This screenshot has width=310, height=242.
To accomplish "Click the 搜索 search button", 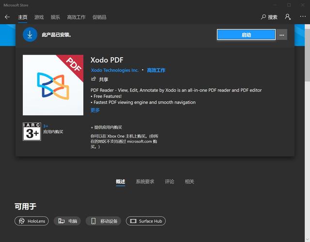I will [x=269, y=17].
